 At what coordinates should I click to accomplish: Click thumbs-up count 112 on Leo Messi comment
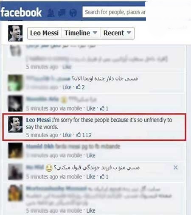[x=84, y=135]
